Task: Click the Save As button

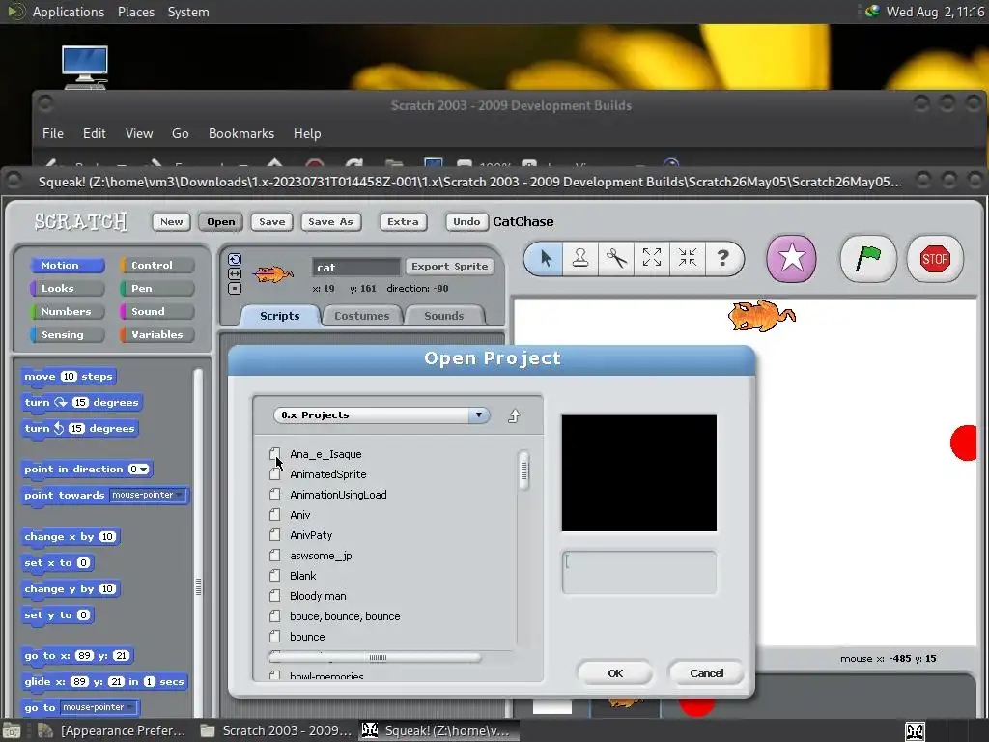Action: pyautogui.click(x=330, y=221)
